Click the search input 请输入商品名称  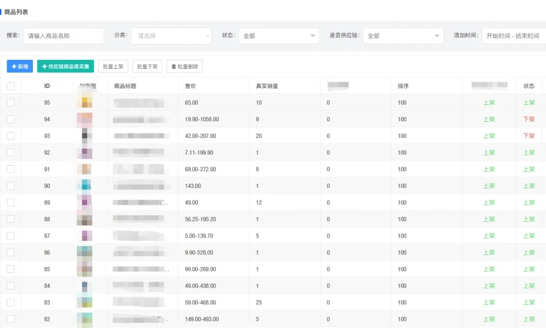tap(63, 36)
